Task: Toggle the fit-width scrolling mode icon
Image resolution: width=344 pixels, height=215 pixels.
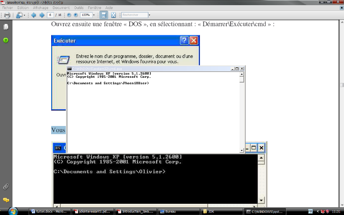Action: pyautogui.click(x=104, y=15)
